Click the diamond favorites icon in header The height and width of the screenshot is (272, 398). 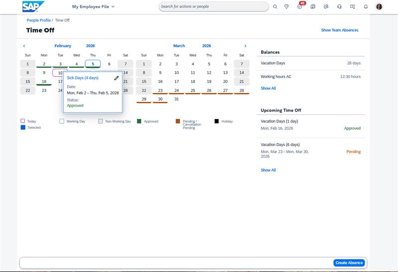(x=287, y=7)
